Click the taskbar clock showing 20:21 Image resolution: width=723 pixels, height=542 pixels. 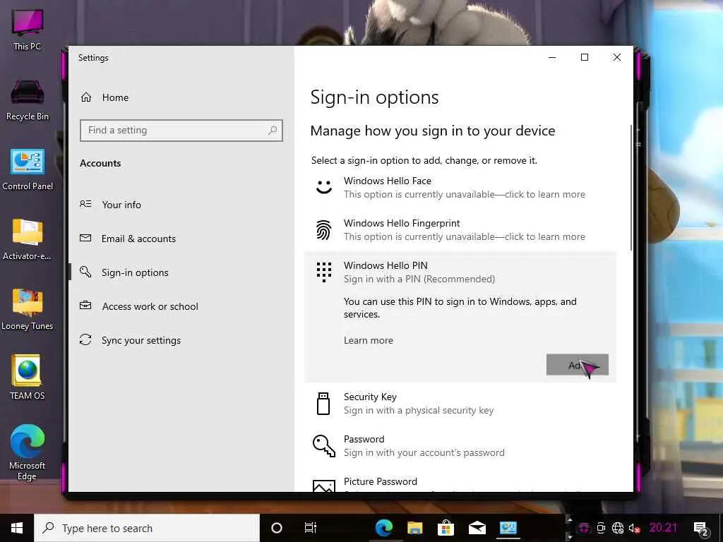click(663, 528)
